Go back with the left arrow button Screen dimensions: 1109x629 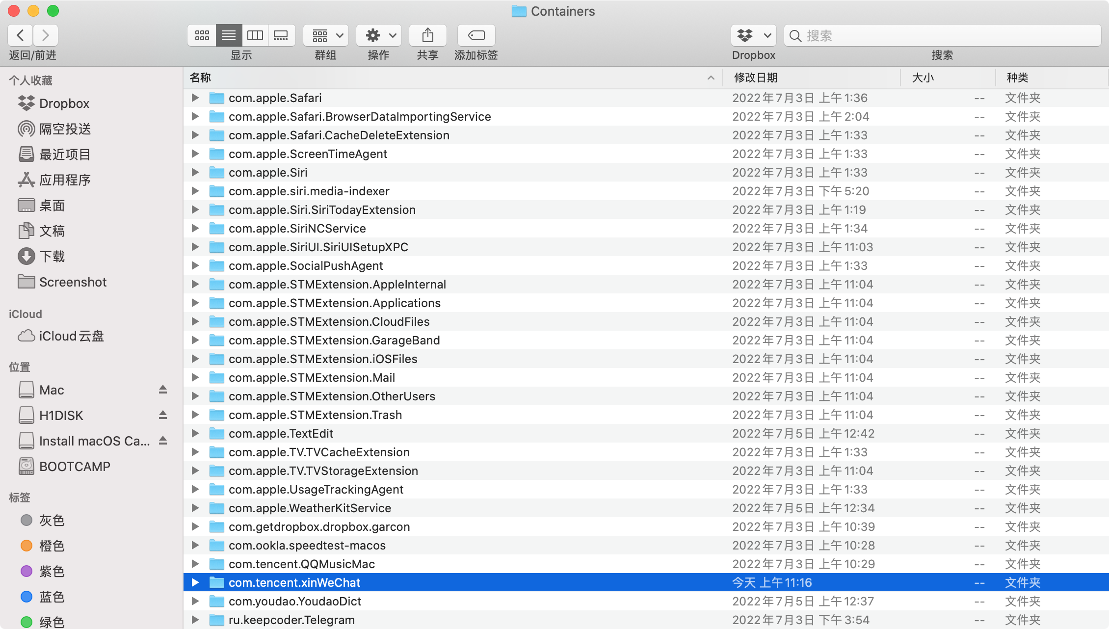pyautogui.click(x=21, y=35)
